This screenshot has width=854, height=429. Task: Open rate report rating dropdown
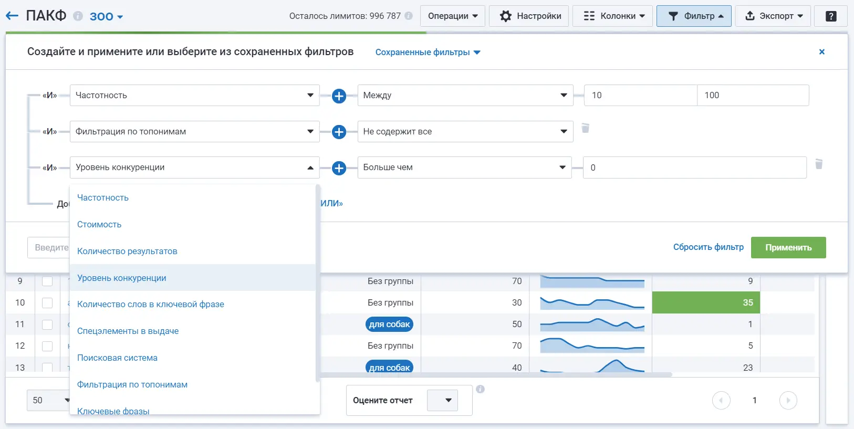point(443,400)
